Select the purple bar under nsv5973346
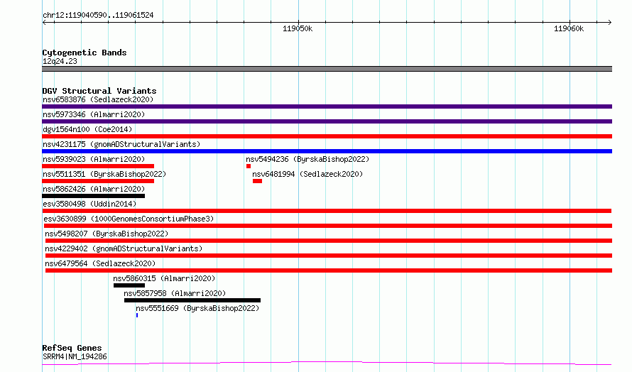 pos(327,121)
